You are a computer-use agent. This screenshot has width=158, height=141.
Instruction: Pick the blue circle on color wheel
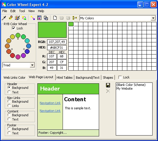(x=29, y=46)
